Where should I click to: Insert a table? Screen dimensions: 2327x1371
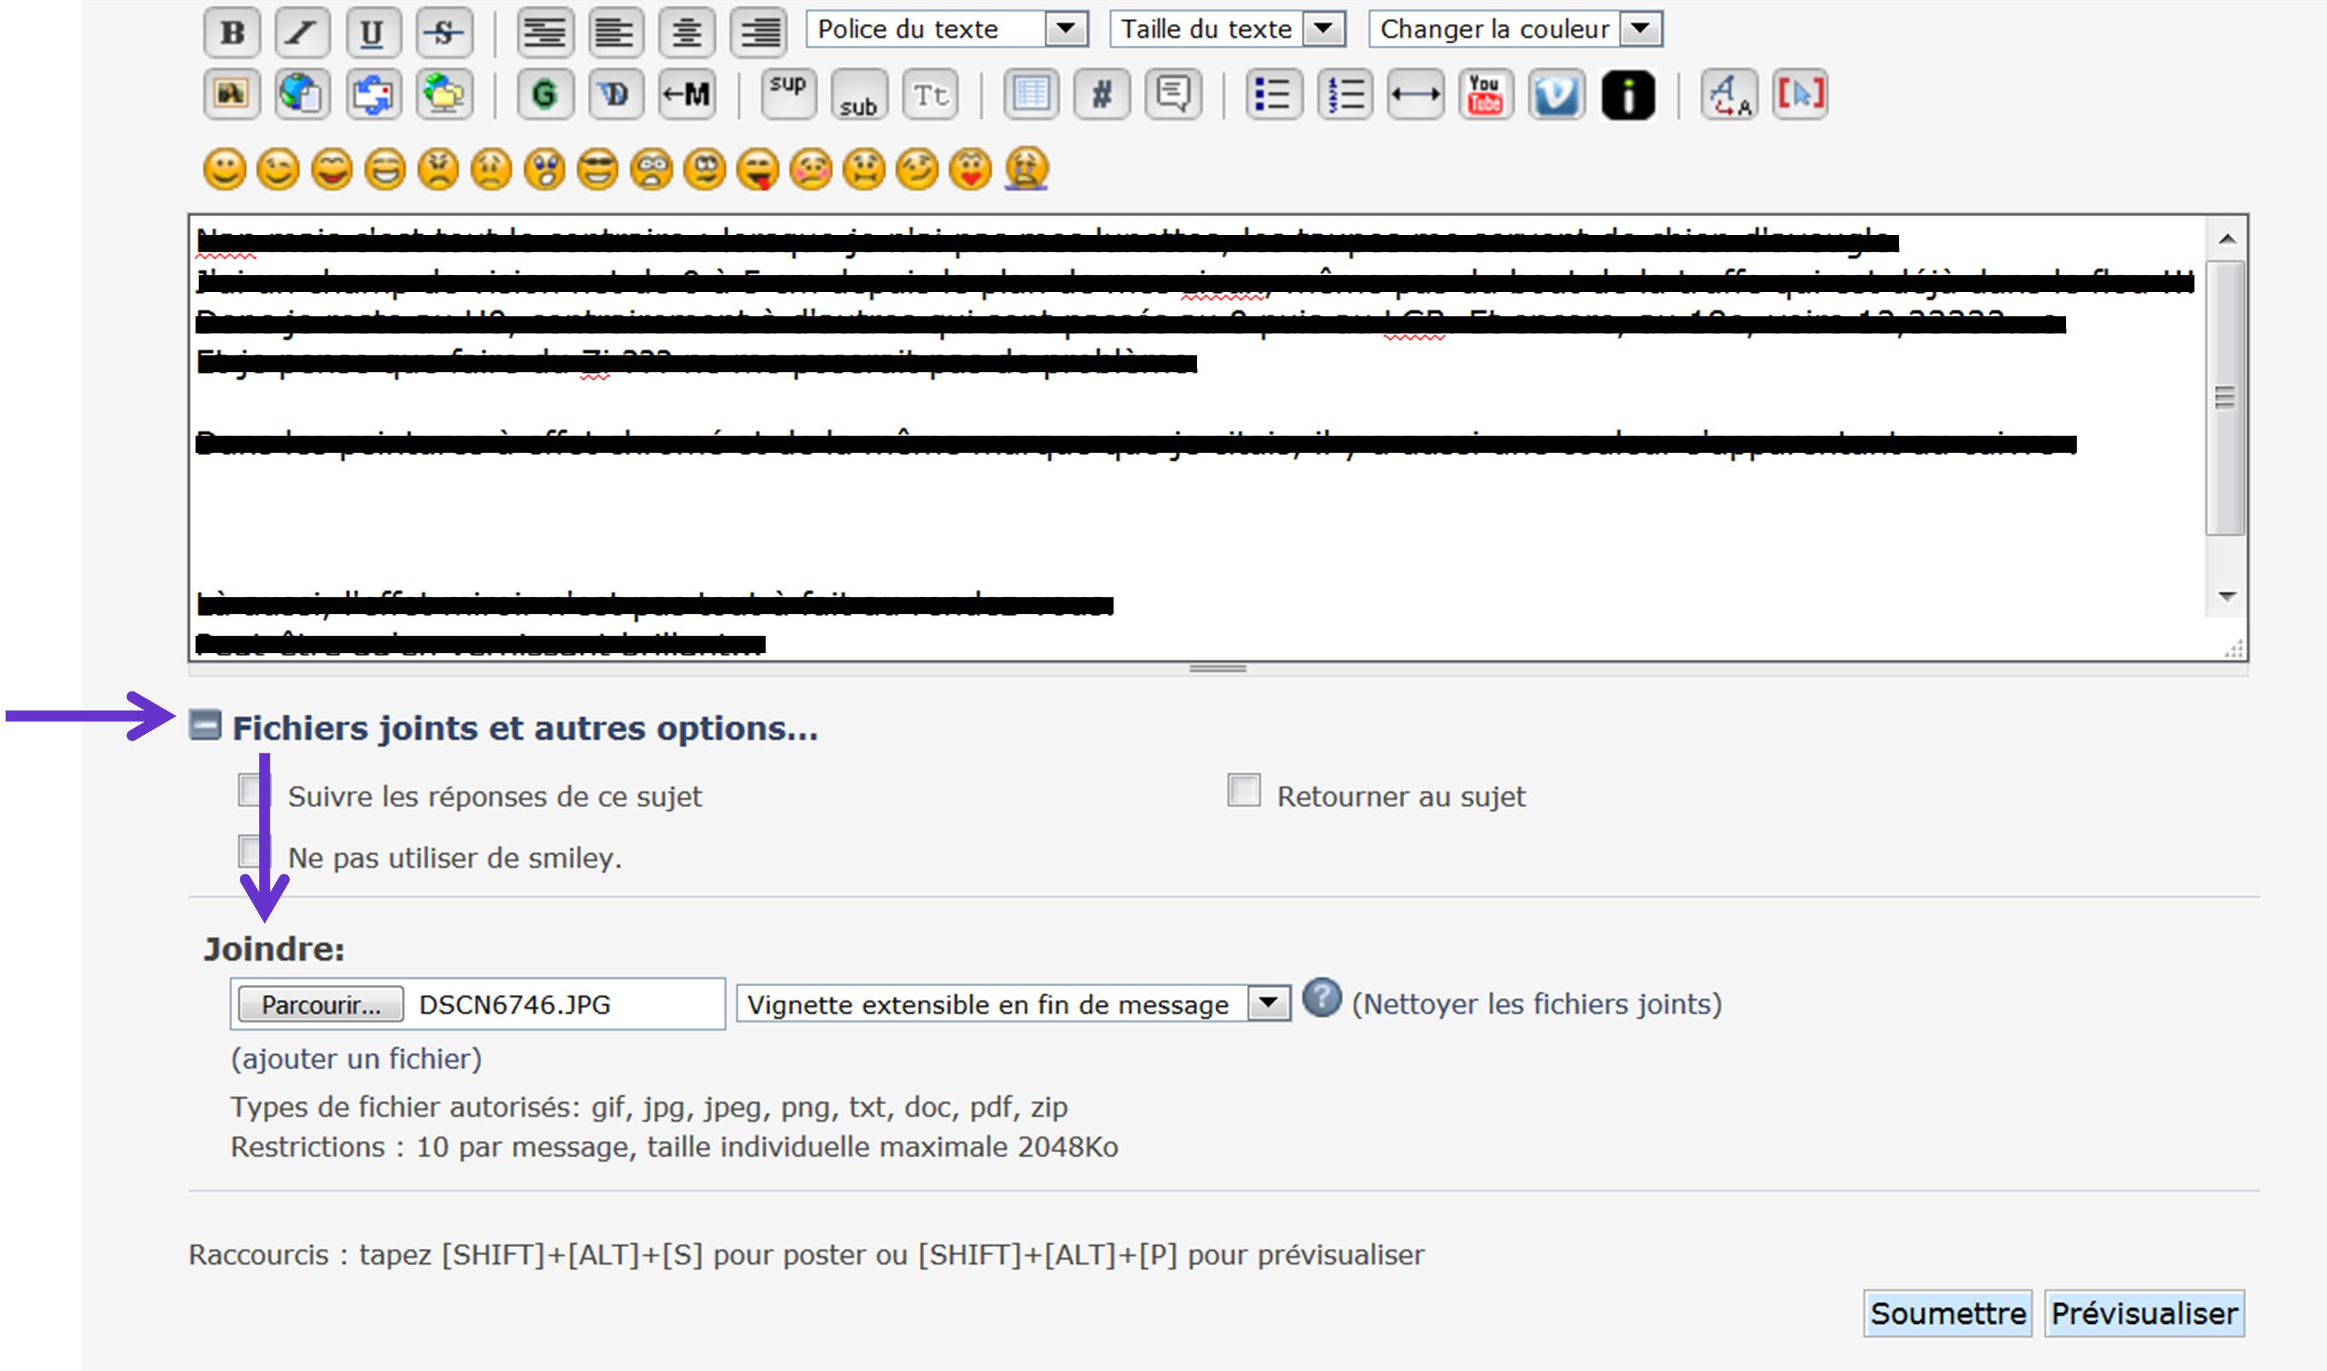click(x=1031, y=95)
